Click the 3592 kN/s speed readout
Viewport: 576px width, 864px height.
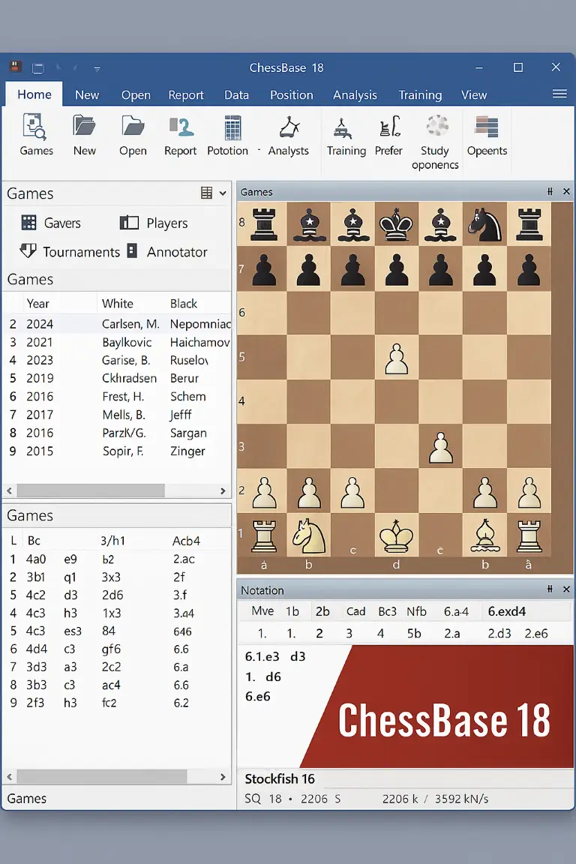click(x=461, y=799)
